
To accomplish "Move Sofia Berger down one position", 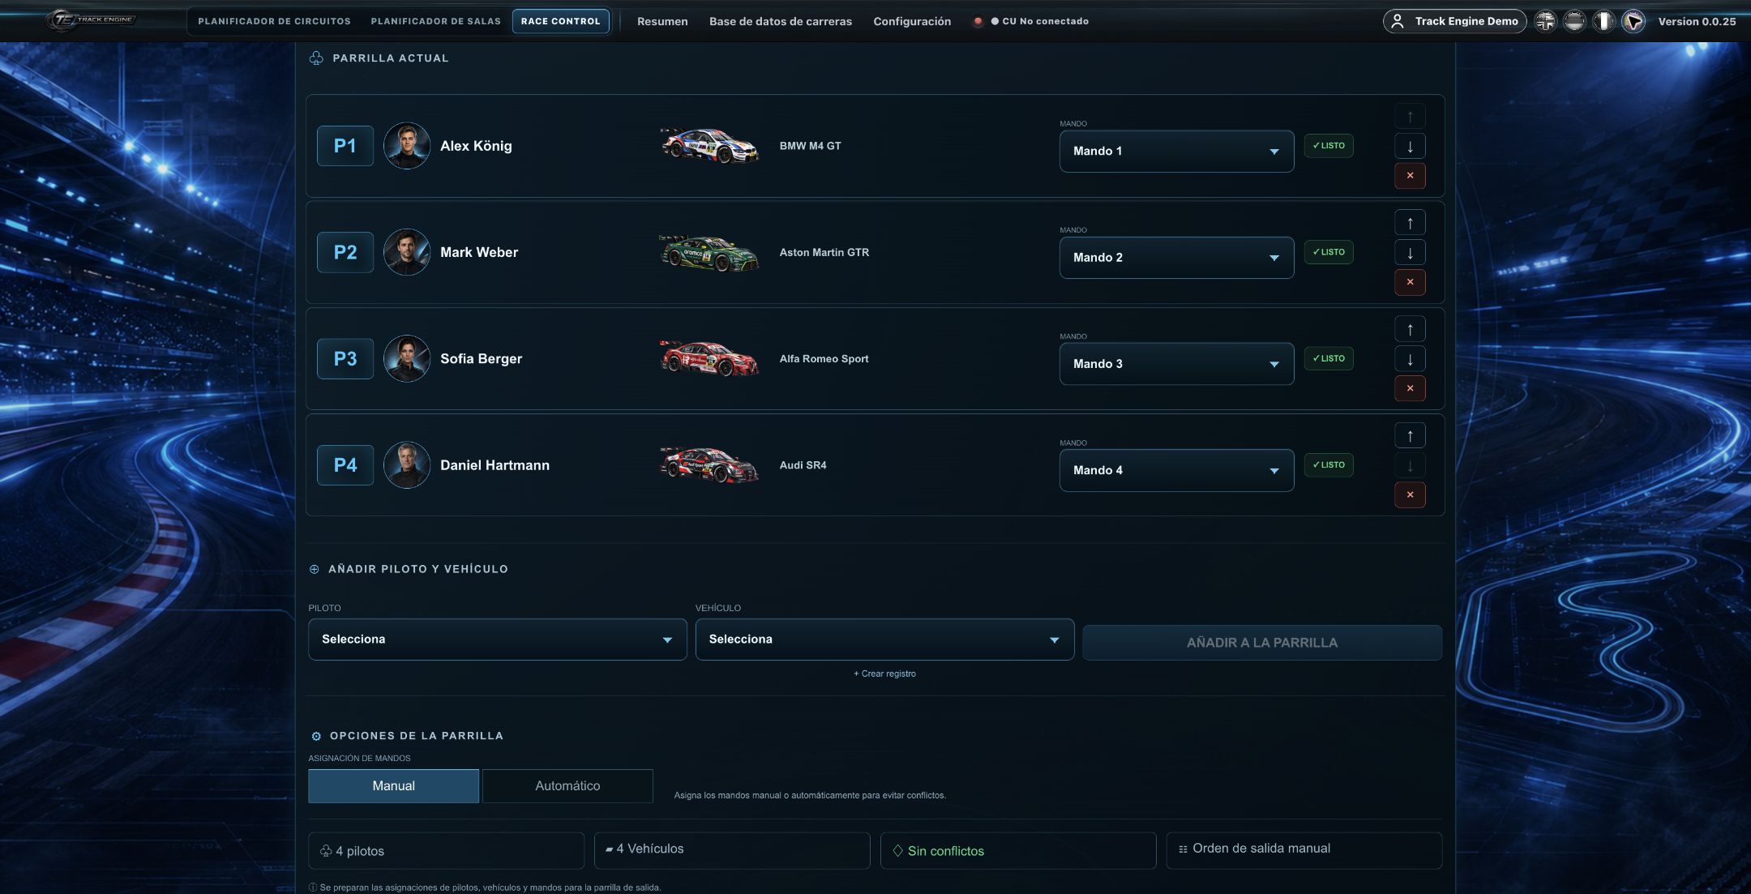I will (x=1410, y=359).
